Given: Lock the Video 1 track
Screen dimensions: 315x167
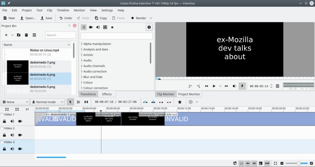Looking at the screenshot, I should (x=4, y=121).
